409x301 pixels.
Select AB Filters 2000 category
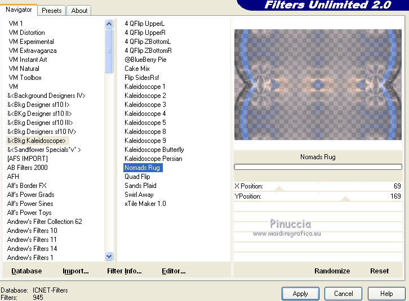(x=28, y=168)
